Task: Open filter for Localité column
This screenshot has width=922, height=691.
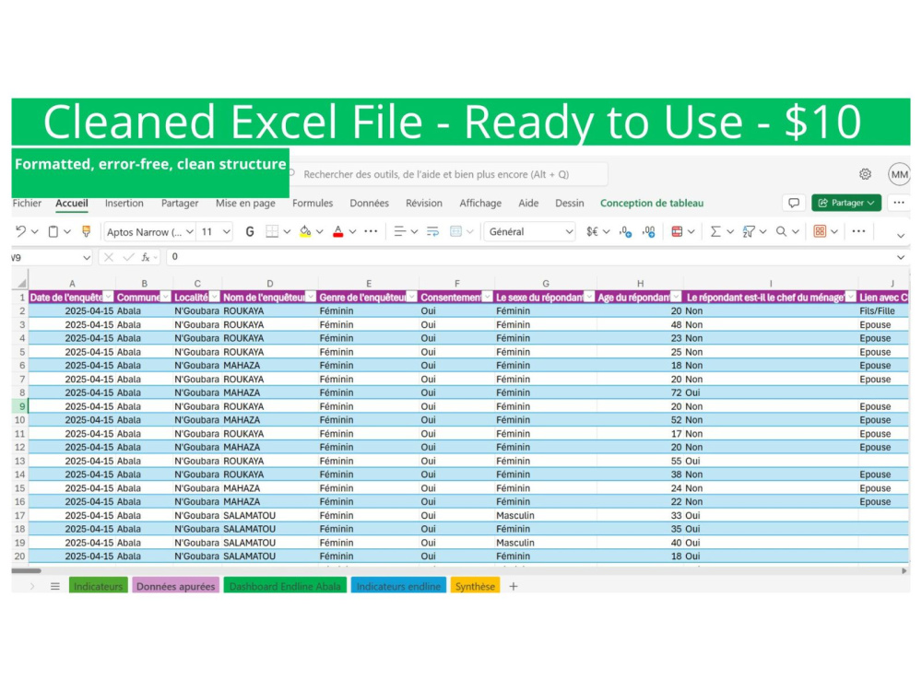Action: [x=215, y=297]
